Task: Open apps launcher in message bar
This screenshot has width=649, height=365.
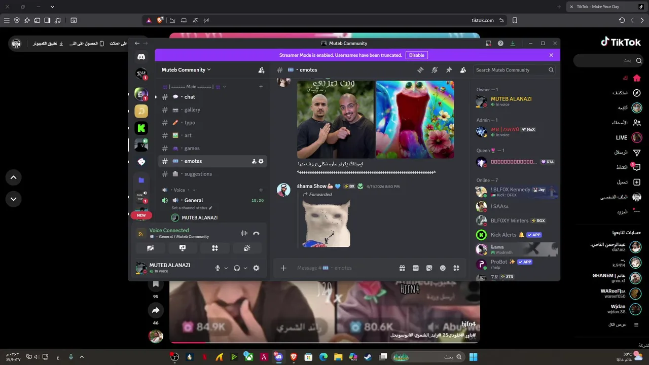Action: coord(456,268)
